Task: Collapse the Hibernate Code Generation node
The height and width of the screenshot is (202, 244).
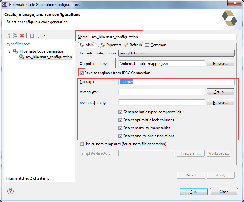Action: (10, 52)
